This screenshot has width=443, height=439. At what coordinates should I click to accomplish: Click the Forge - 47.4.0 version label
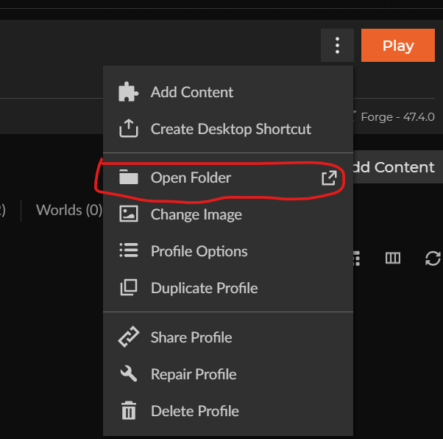coord(396,116)
